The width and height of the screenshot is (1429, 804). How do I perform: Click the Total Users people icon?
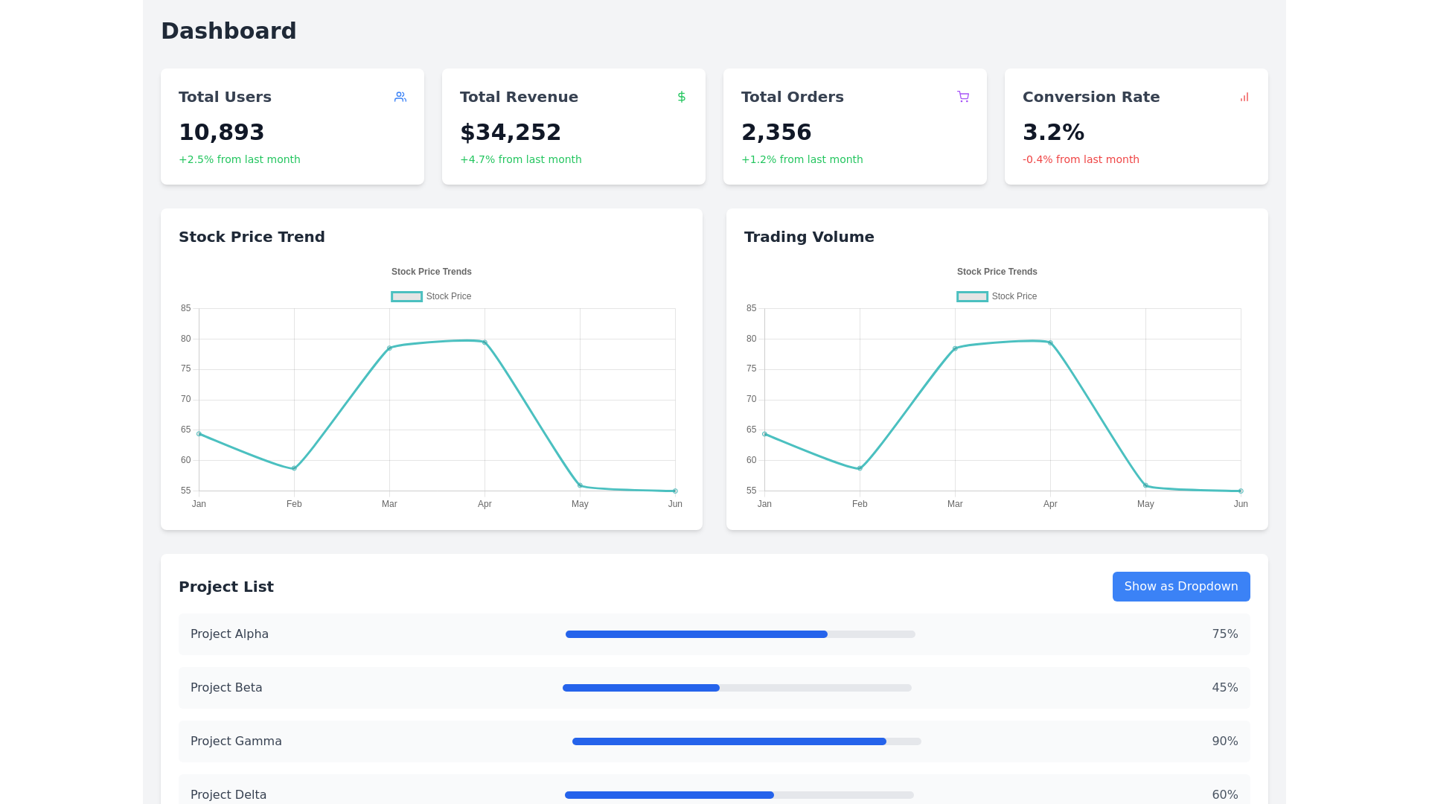coord(400,97)
